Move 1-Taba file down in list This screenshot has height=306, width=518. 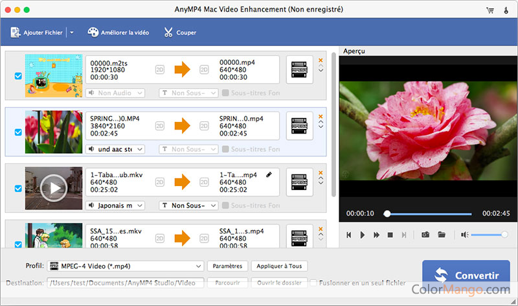[x=321, y=183]
